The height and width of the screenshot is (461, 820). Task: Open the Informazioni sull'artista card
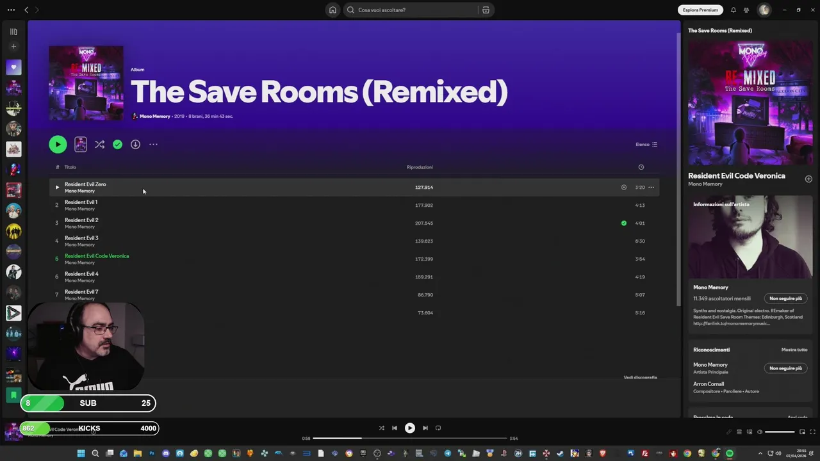(x=750, y=263)
